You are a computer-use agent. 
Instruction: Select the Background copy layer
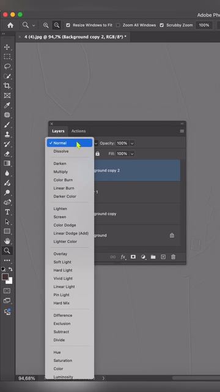(x=137, y=214)
